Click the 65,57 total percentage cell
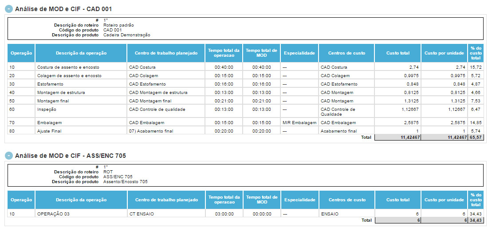Viewport: 492px width, 227px height. tap(476, 137)
